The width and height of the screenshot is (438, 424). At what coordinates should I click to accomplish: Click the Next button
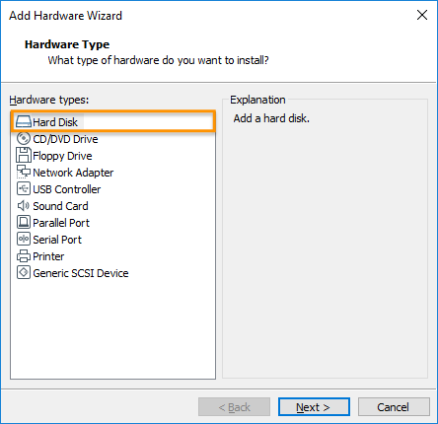314,407
